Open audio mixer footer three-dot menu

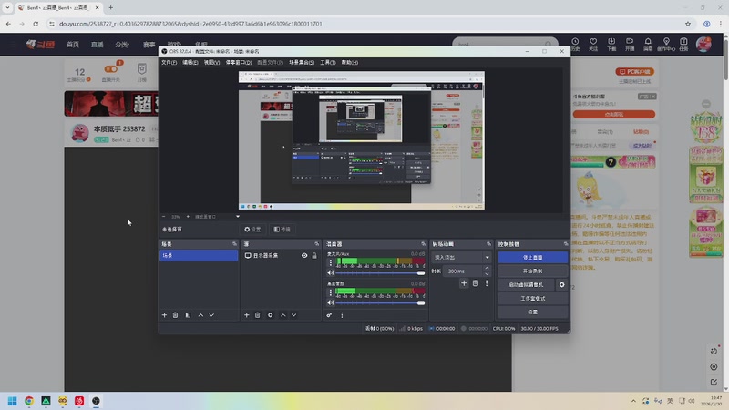pos(342,315)
